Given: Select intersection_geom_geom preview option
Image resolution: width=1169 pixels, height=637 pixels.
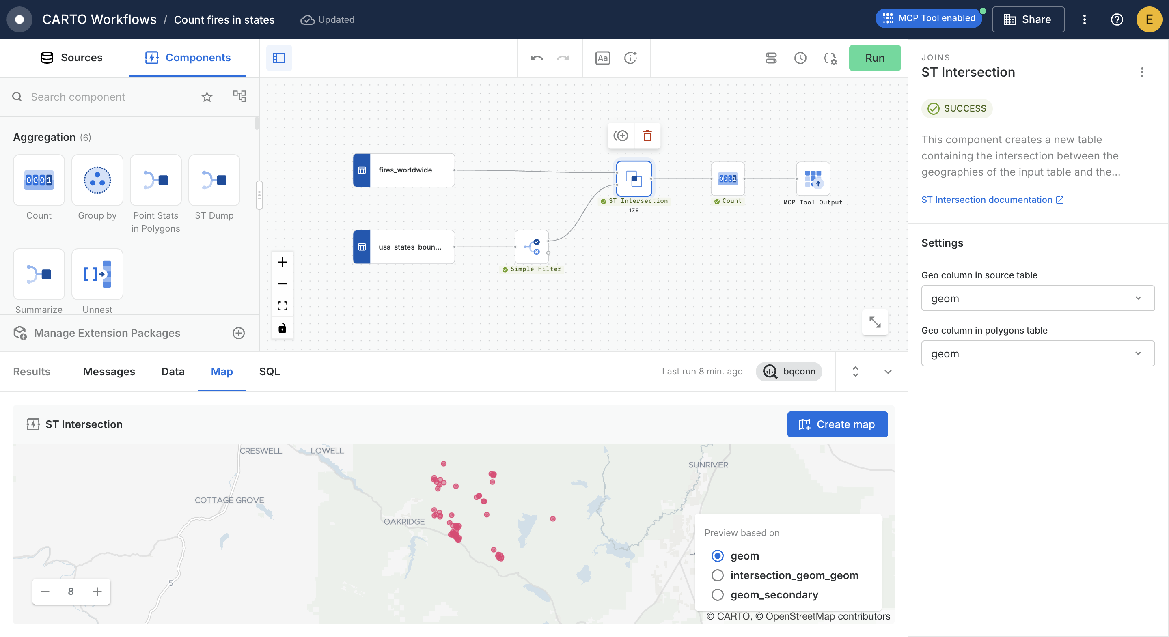Looking at the screenshot, I should [718, 575].
